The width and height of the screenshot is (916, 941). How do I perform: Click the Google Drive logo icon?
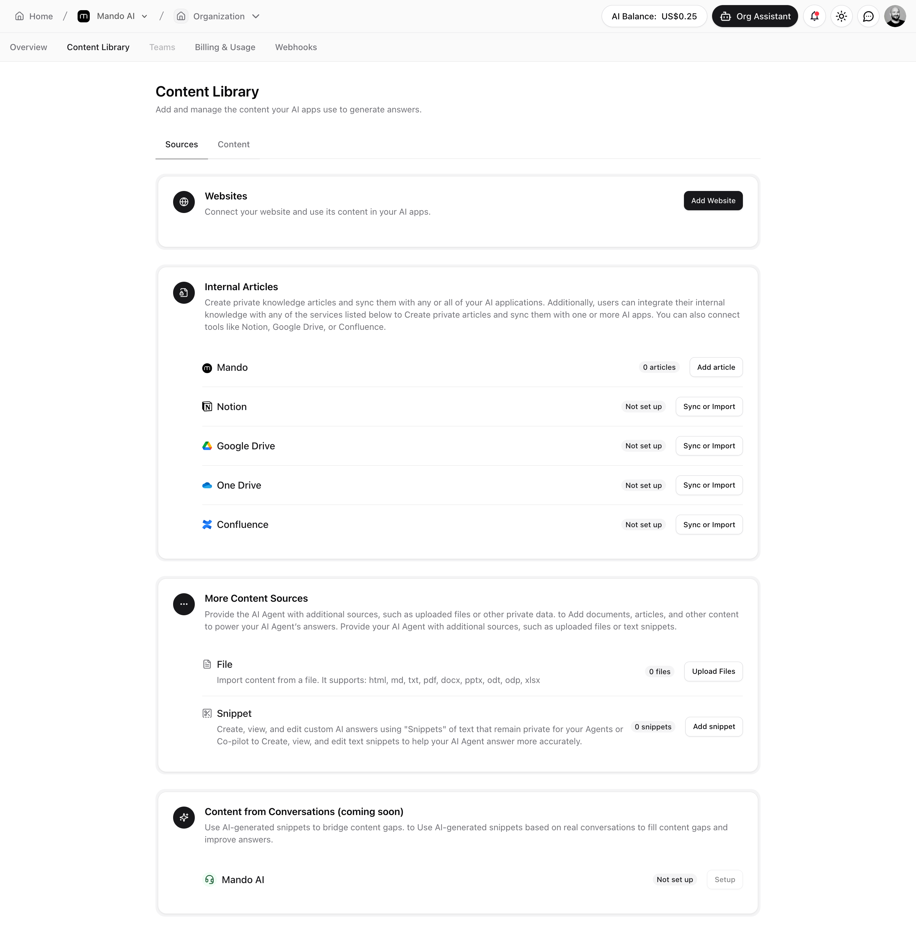click(207, 446)
